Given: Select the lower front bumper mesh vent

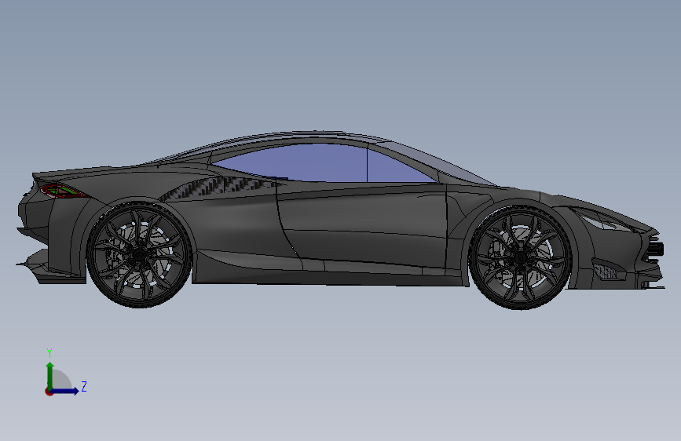Looking at the screenshot, I should click(608, 272).
